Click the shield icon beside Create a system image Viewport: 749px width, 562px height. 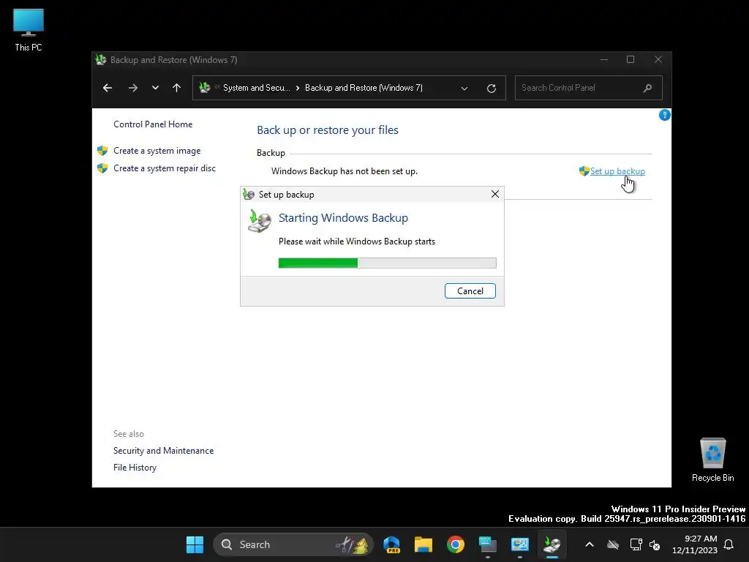tap(102, 151)
